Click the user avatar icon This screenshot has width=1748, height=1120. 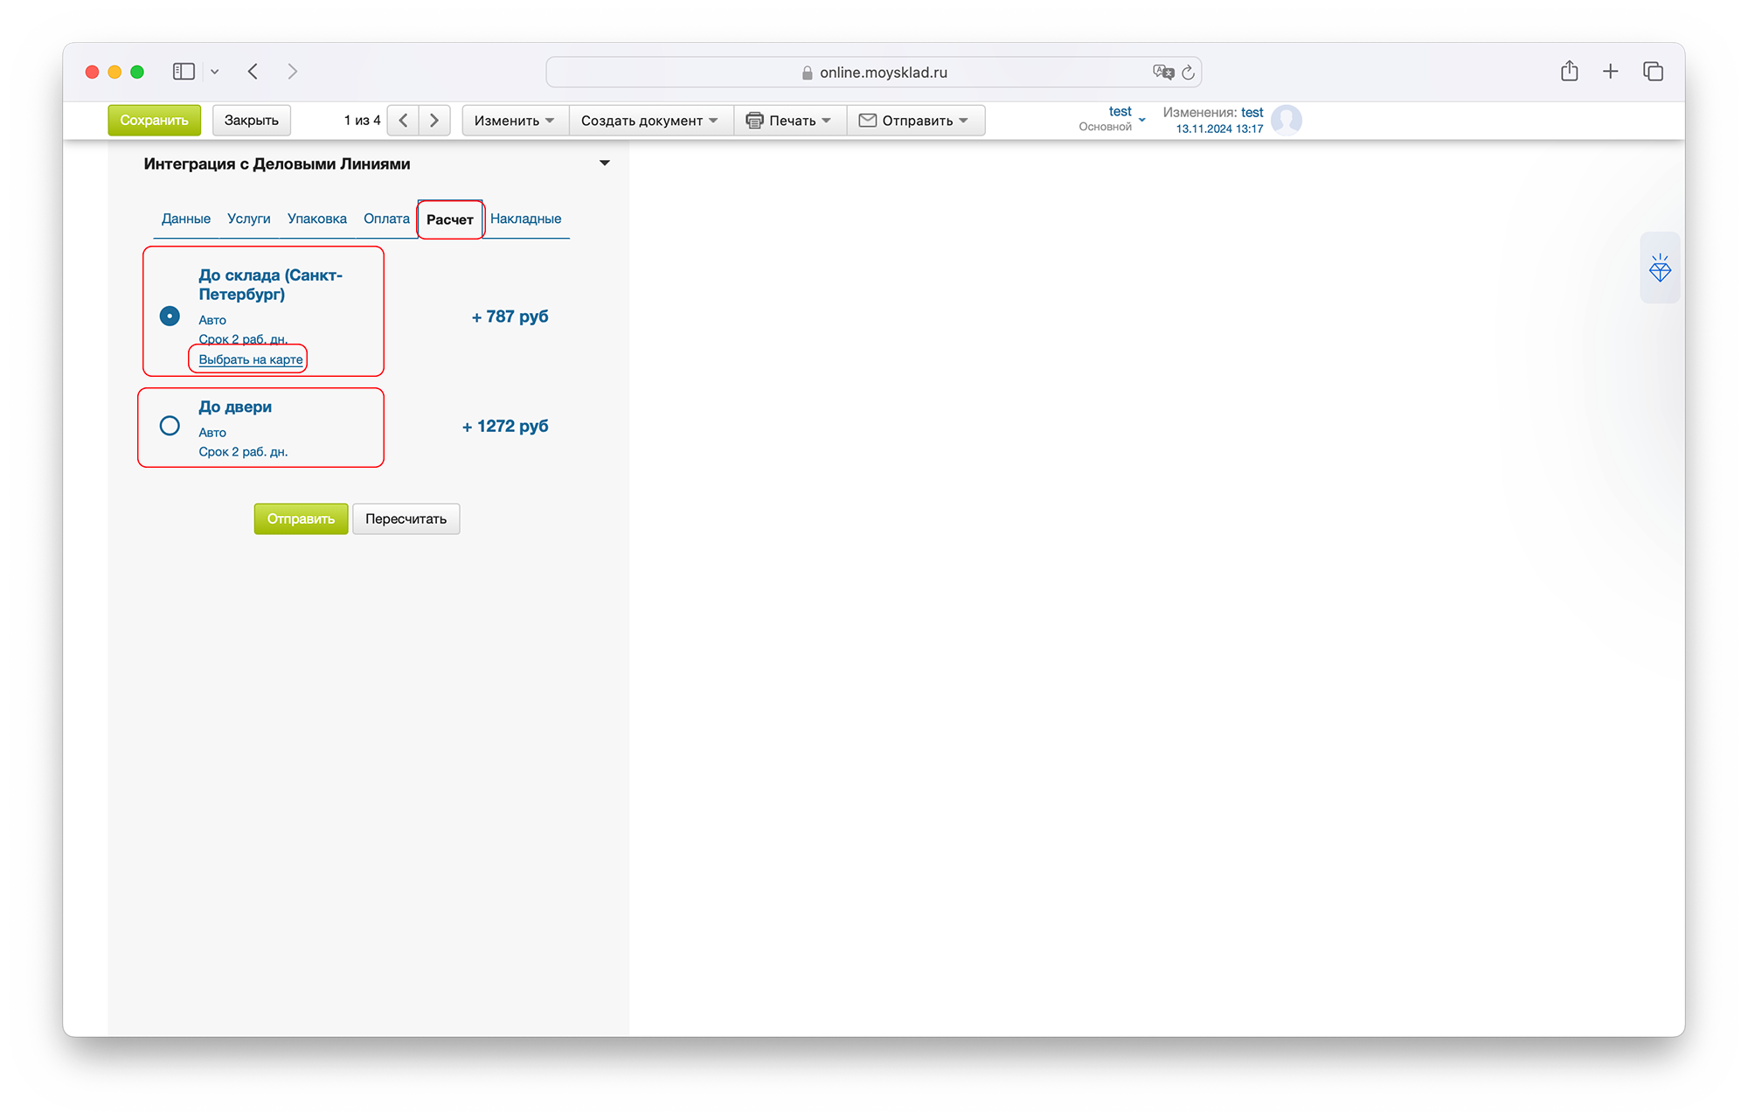coord(1286,120)
